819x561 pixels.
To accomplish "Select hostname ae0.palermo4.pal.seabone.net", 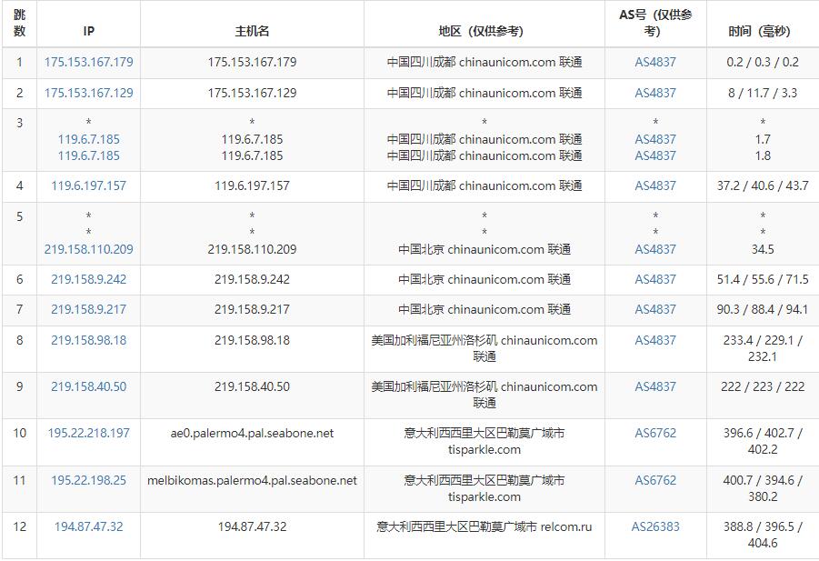I will click(x=253, y=433).
